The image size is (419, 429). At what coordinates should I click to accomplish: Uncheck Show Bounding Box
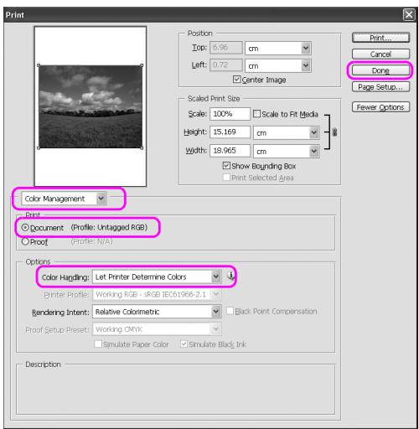click(226, 166)
